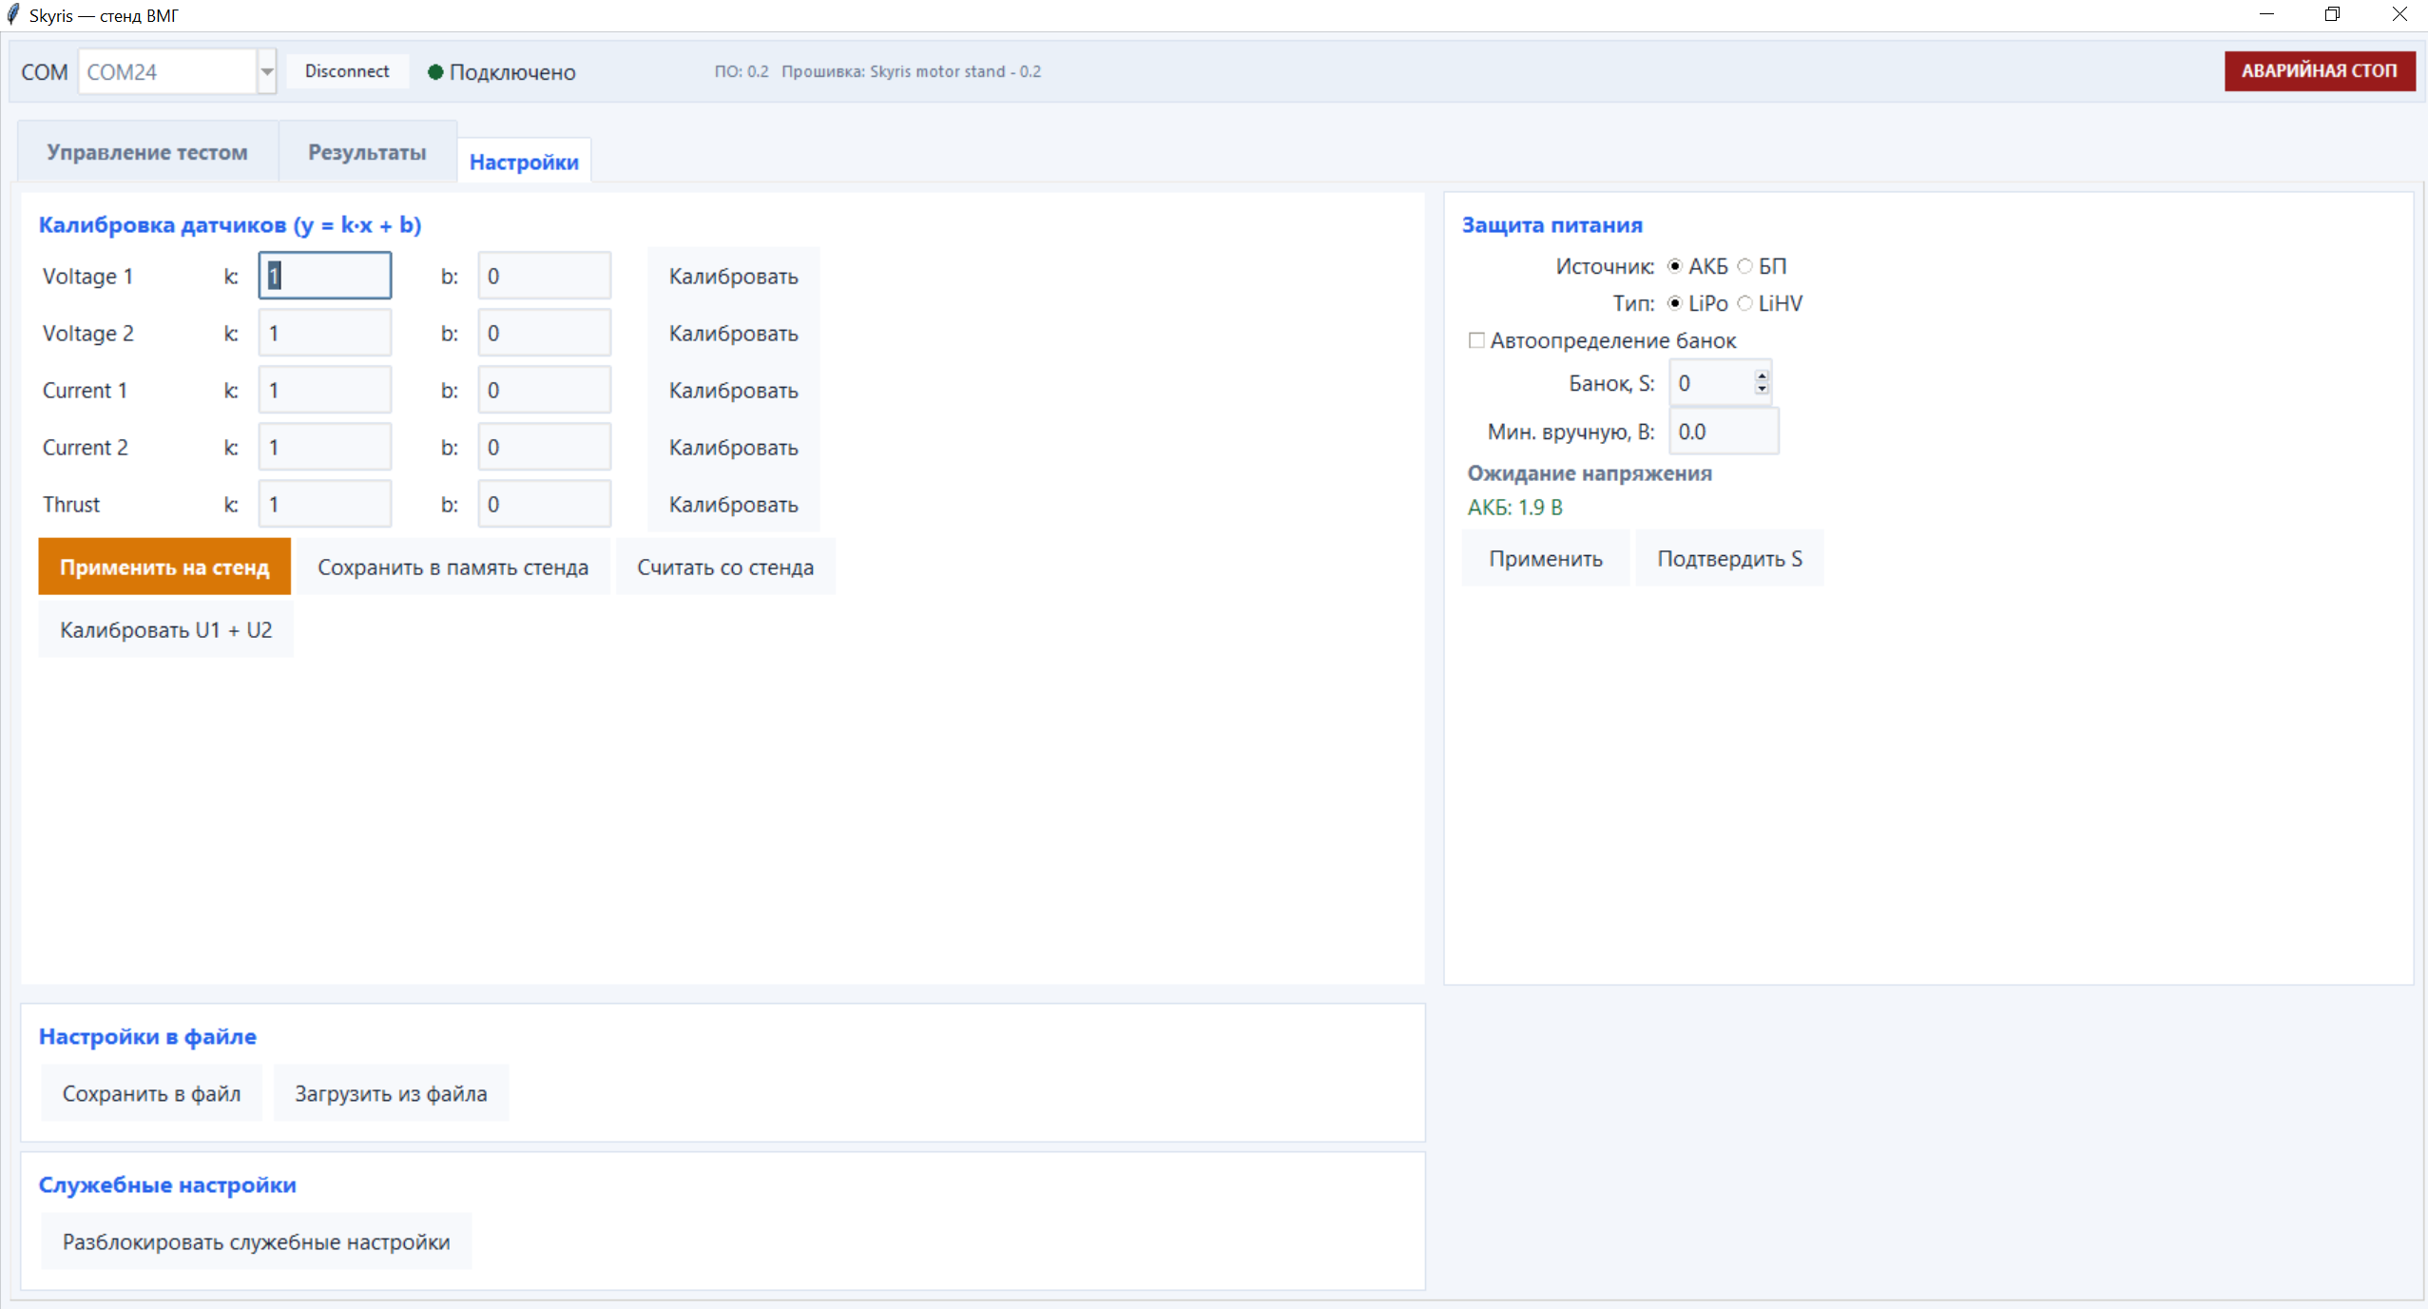The image size is (2428, 1309).
Task: Minimize the Skyris window
Action: (x=2266, y=14)
